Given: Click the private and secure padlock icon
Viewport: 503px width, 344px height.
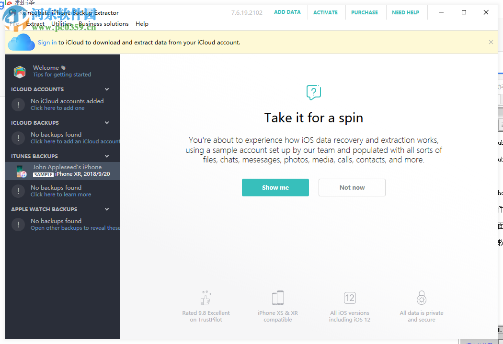Looking at the screenshot, I should click(x=422, y=298).
